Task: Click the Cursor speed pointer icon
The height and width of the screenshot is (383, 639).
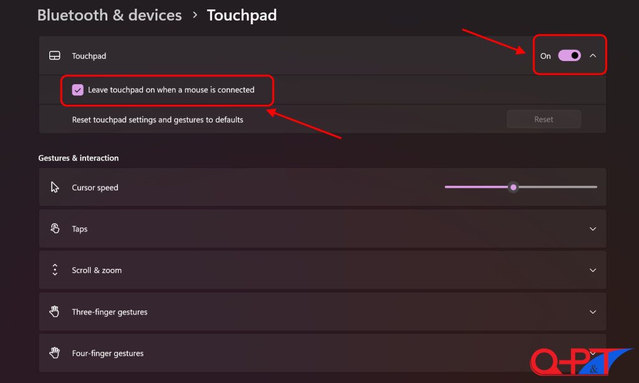Action: 55,187
